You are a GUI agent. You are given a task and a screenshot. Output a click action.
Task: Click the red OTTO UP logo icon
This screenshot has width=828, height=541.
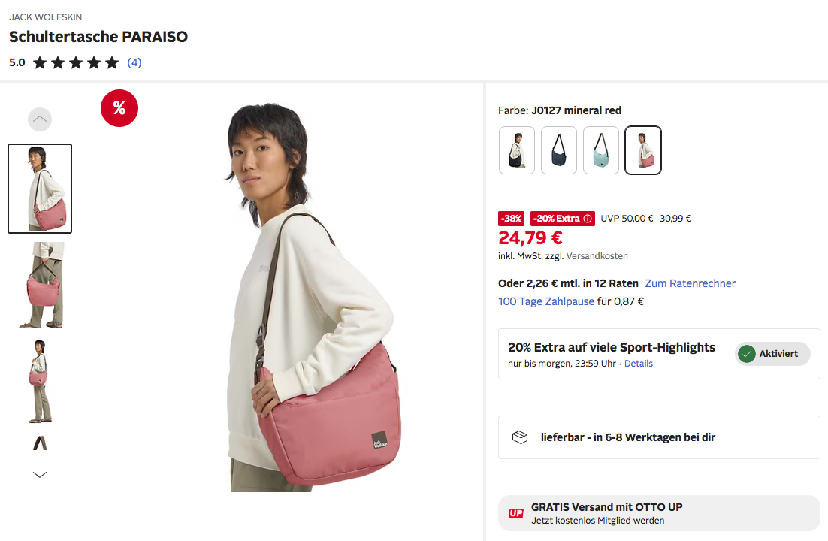click(x=516, y=513)
